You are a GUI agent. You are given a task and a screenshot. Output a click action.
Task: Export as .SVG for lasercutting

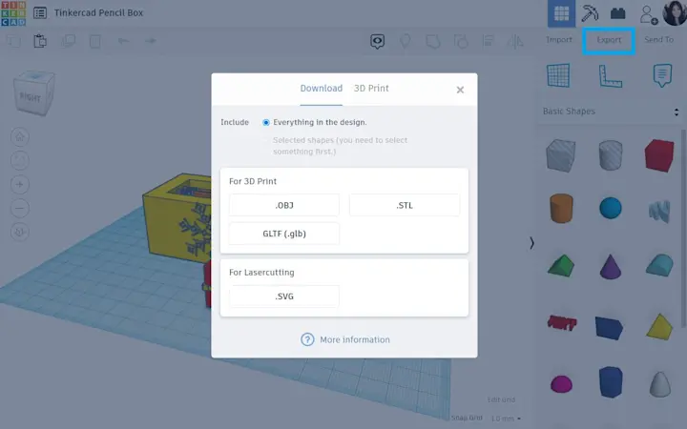tap(284, 296)
